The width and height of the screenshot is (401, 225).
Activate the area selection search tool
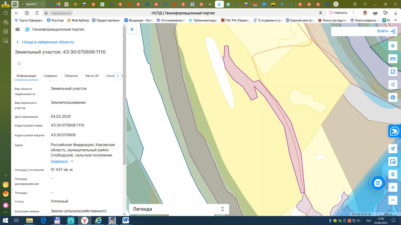click(393, 72)
